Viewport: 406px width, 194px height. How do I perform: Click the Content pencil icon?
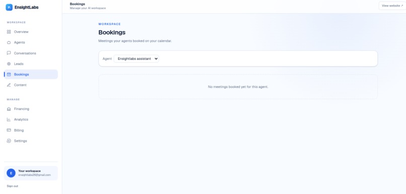pos(9,85)
